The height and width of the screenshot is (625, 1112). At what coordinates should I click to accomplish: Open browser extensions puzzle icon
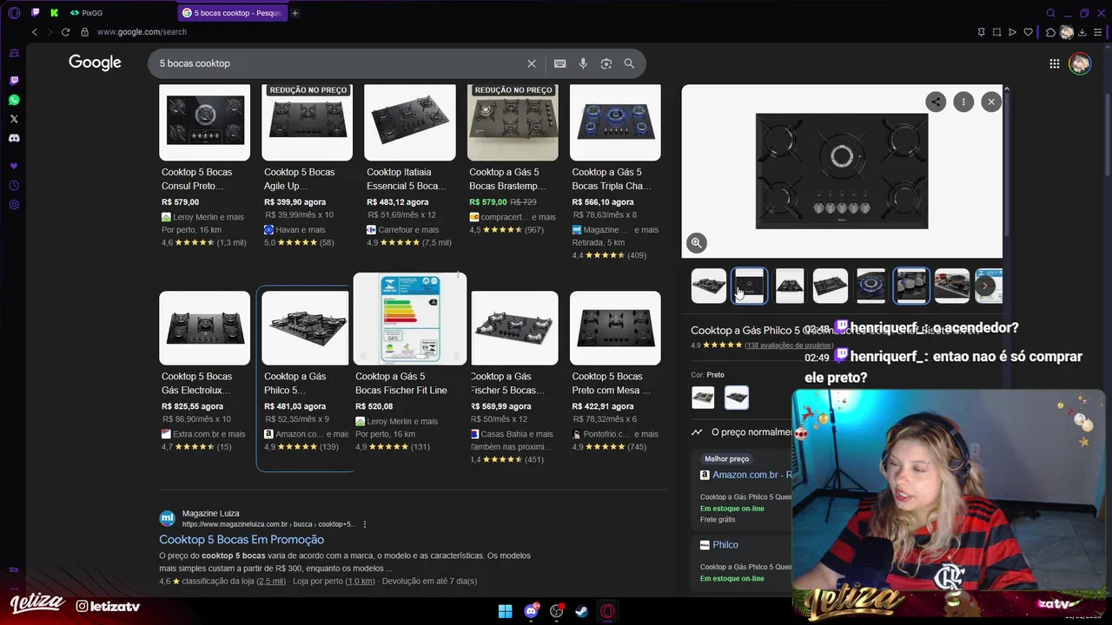(1050, 32)
